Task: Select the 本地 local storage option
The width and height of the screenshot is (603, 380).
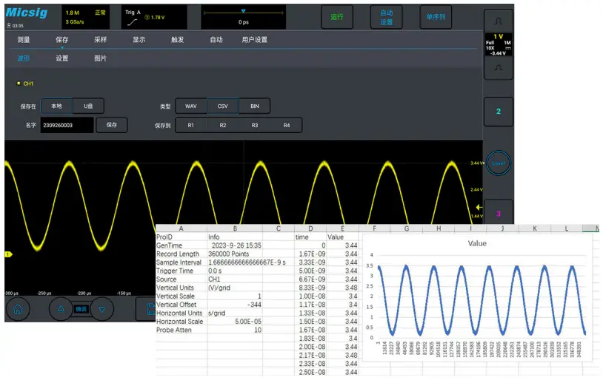Action: pyautogui.click(x=56, y=106)
